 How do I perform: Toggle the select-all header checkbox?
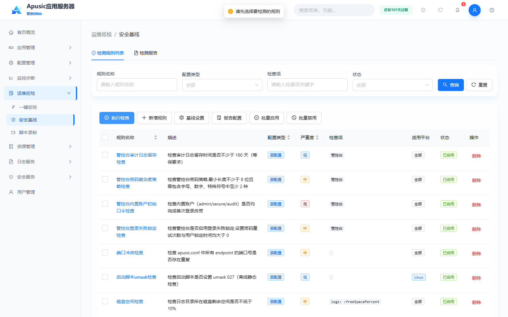105,138
